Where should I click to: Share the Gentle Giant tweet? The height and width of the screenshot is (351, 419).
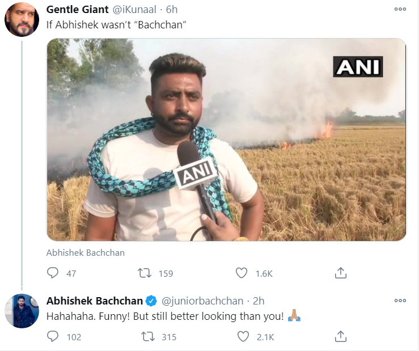click(340, 273)
